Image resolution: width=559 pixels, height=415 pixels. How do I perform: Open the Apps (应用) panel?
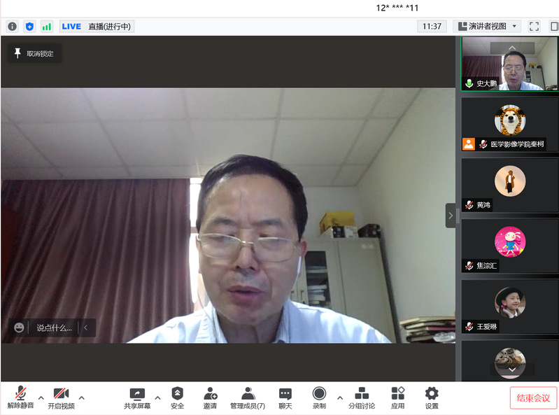pos(397,398)
